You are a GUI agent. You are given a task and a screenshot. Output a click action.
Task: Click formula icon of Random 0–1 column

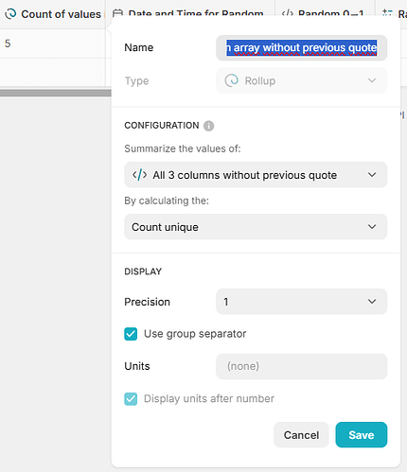pyautogui.click(x=288, y=13)
